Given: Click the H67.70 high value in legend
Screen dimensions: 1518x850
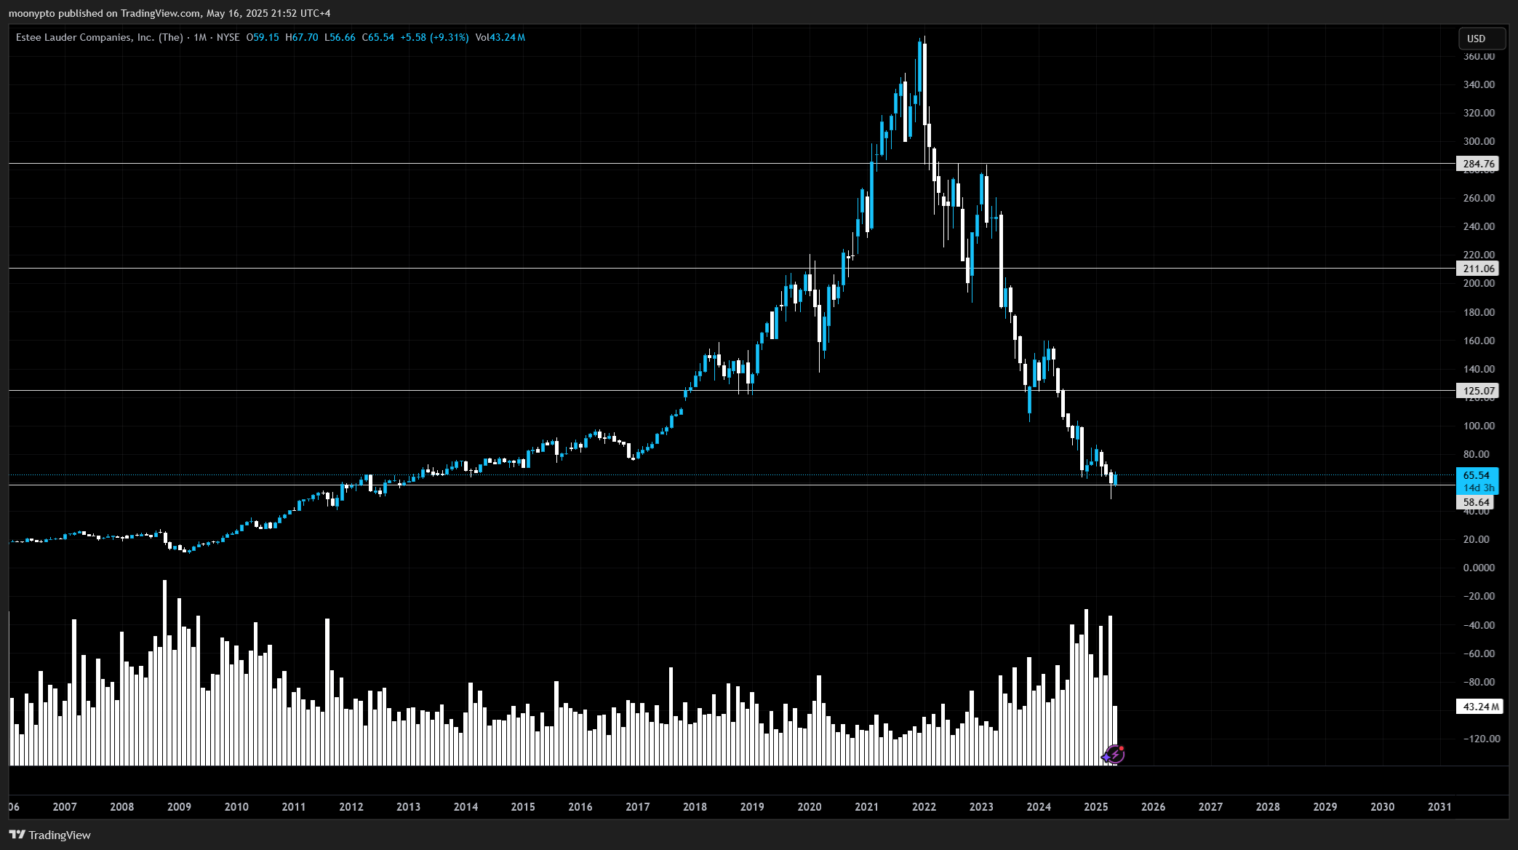Looking at the screenshot, I should pyautogui.click(x=302, y=37).
